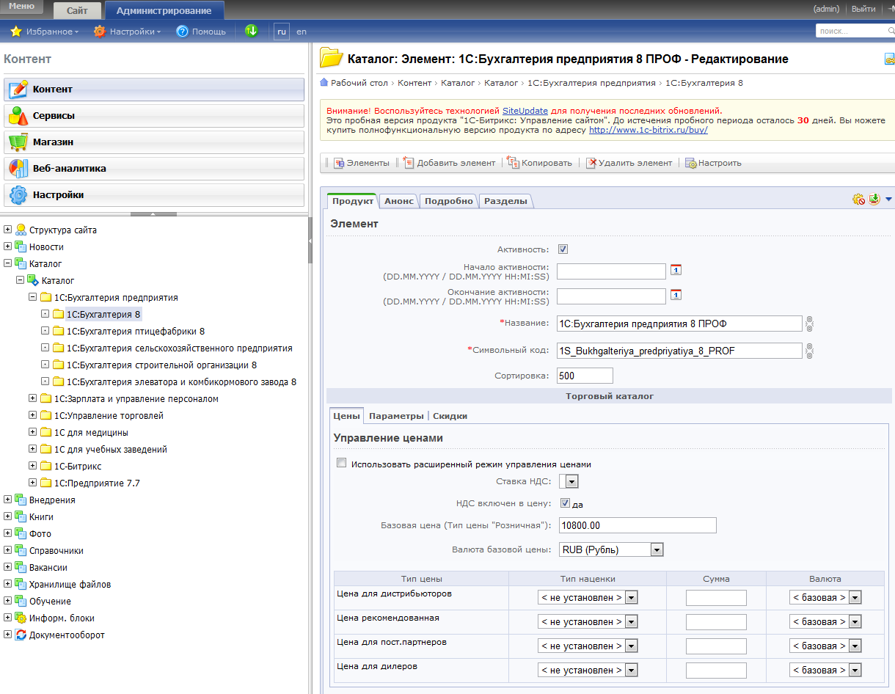Image resolution: width=895 pixels, height=694 pixels.
Task: Click the Add element button
Action: (x=449, y=163)
